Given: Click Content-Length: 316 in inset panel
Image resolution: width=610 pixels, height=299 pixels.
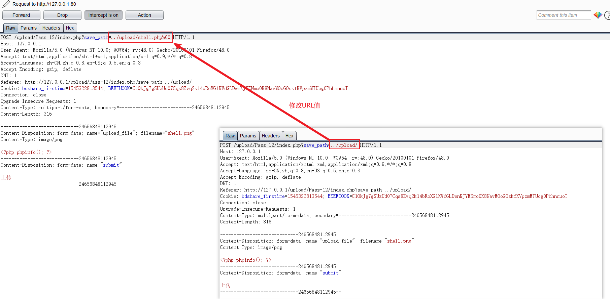Looking at the screenshot, I should [245, 222].
